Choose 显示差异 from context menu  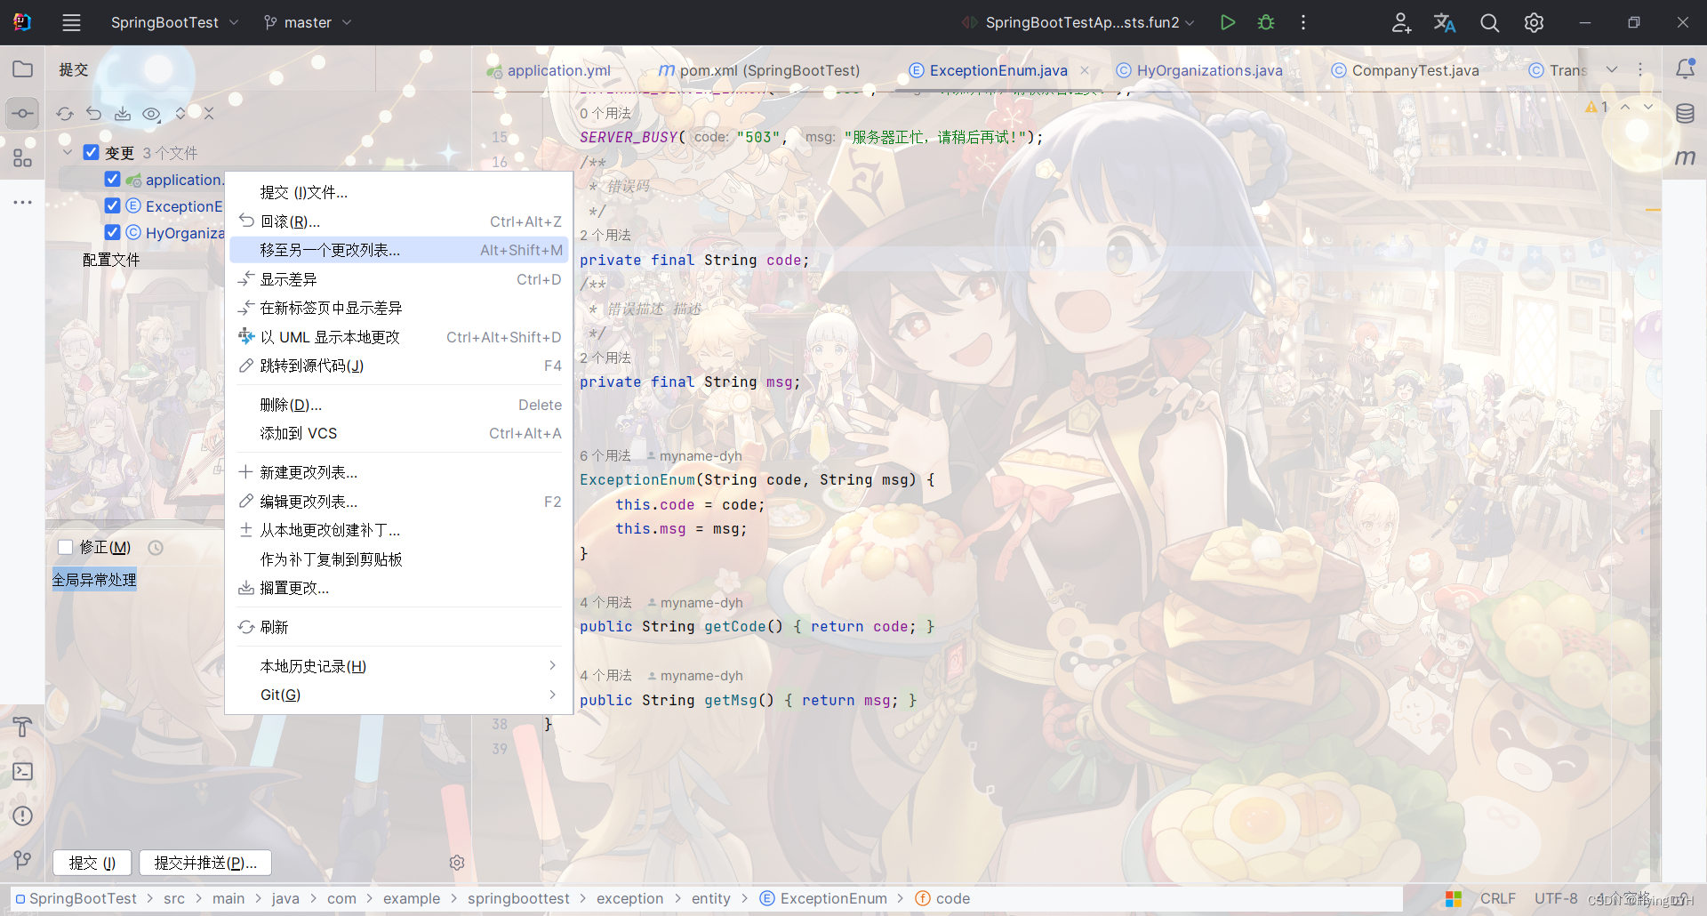click(x=398, y=279)
